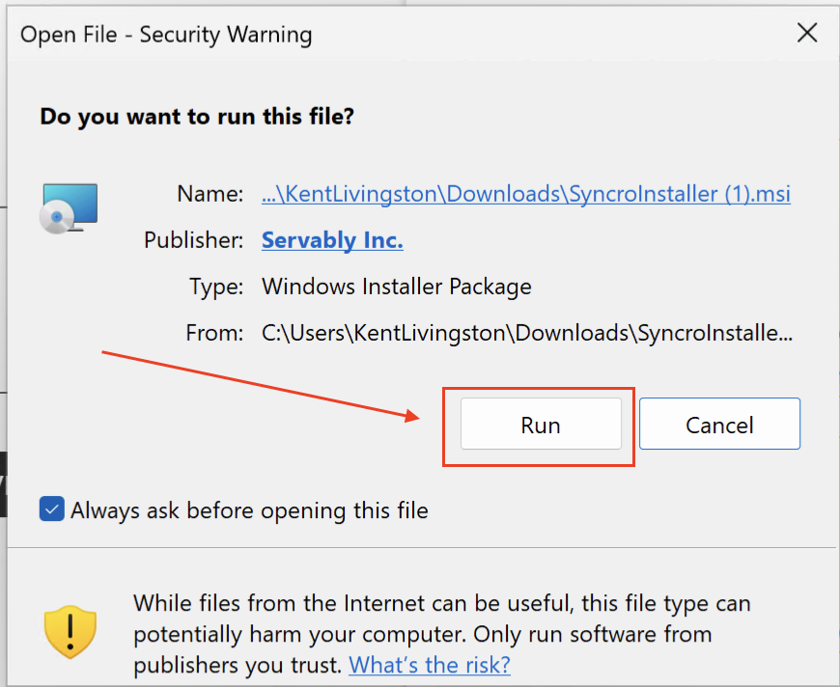This screenshot has width=840, height=687.
Task: Click the Type: field label
Action: click(x=216, y=287)
